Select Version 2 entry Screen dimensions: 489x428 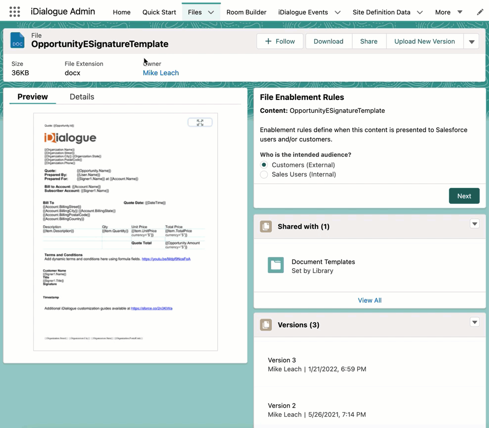click(282, 406)
